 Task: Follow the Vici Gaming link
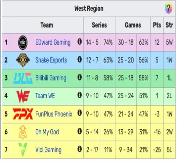(48, 150)
